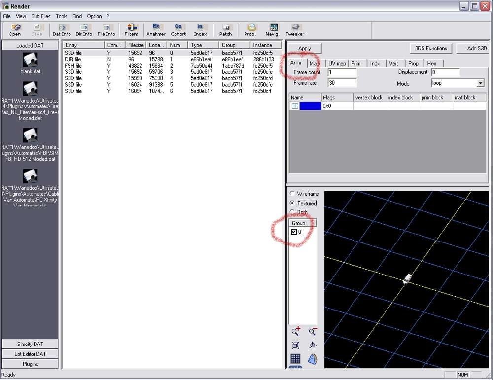Select the Both radio button
The width and height of the screenshot is (493, 380).
(x=292, y=212)
